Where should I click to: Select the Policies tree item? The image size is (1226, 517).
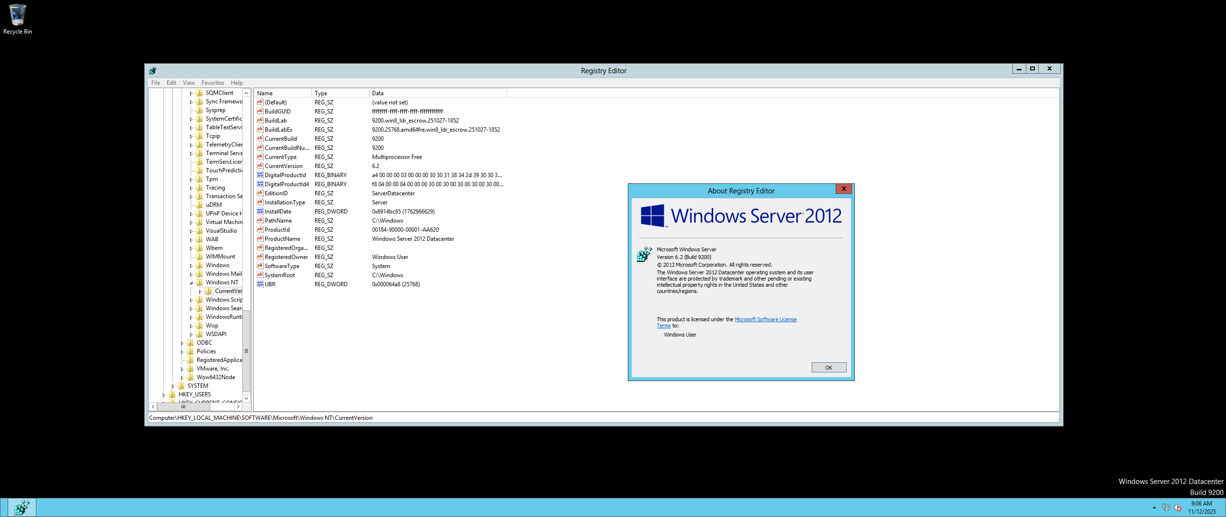coord(206,351)
